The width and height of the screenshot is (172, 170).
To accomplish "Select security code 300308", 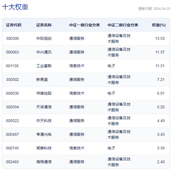I will [x=12, y=38].
